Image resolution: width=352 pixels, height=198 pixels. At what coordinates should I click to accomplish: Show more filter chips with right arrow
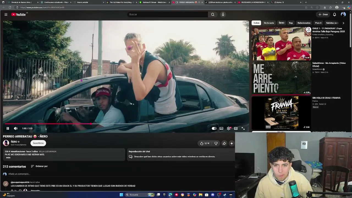343,23
